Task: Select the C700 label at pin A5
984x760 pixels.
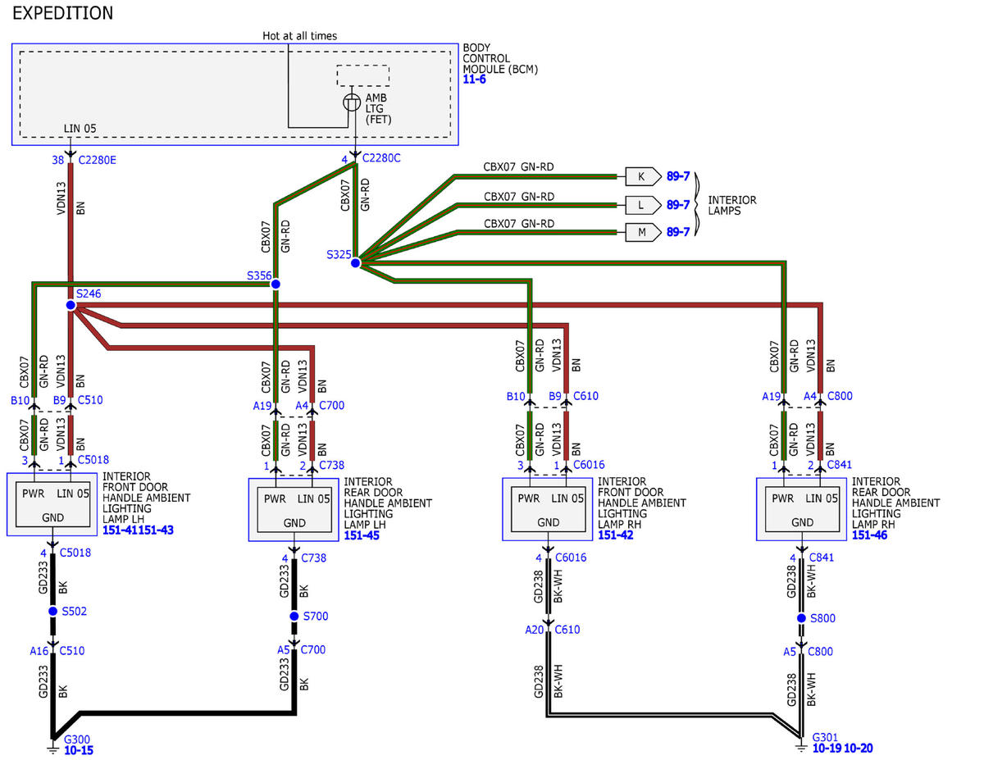Action: 313,649
